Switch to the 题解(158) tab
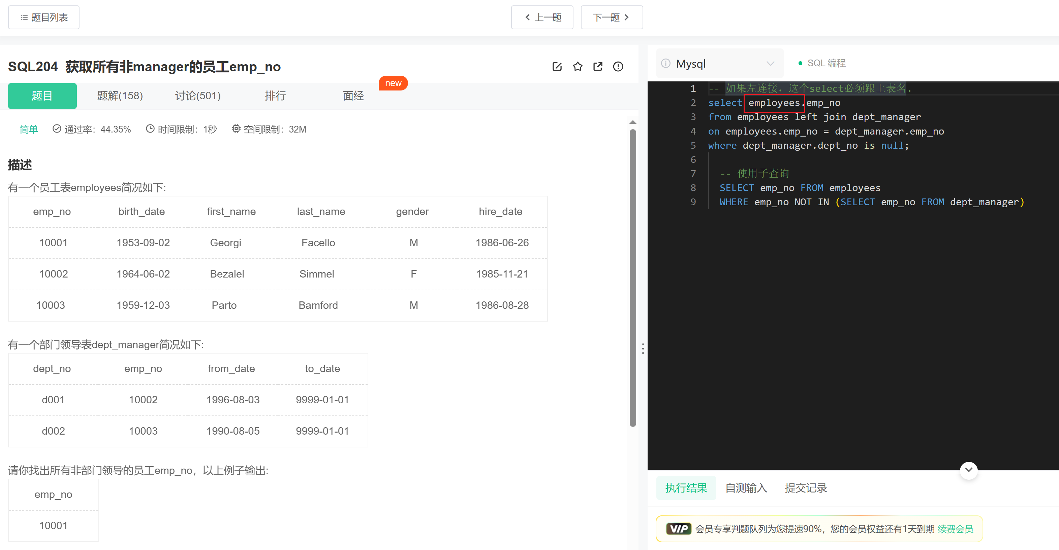The width and height of the screenshot is (1059, 550). point(120,96)
